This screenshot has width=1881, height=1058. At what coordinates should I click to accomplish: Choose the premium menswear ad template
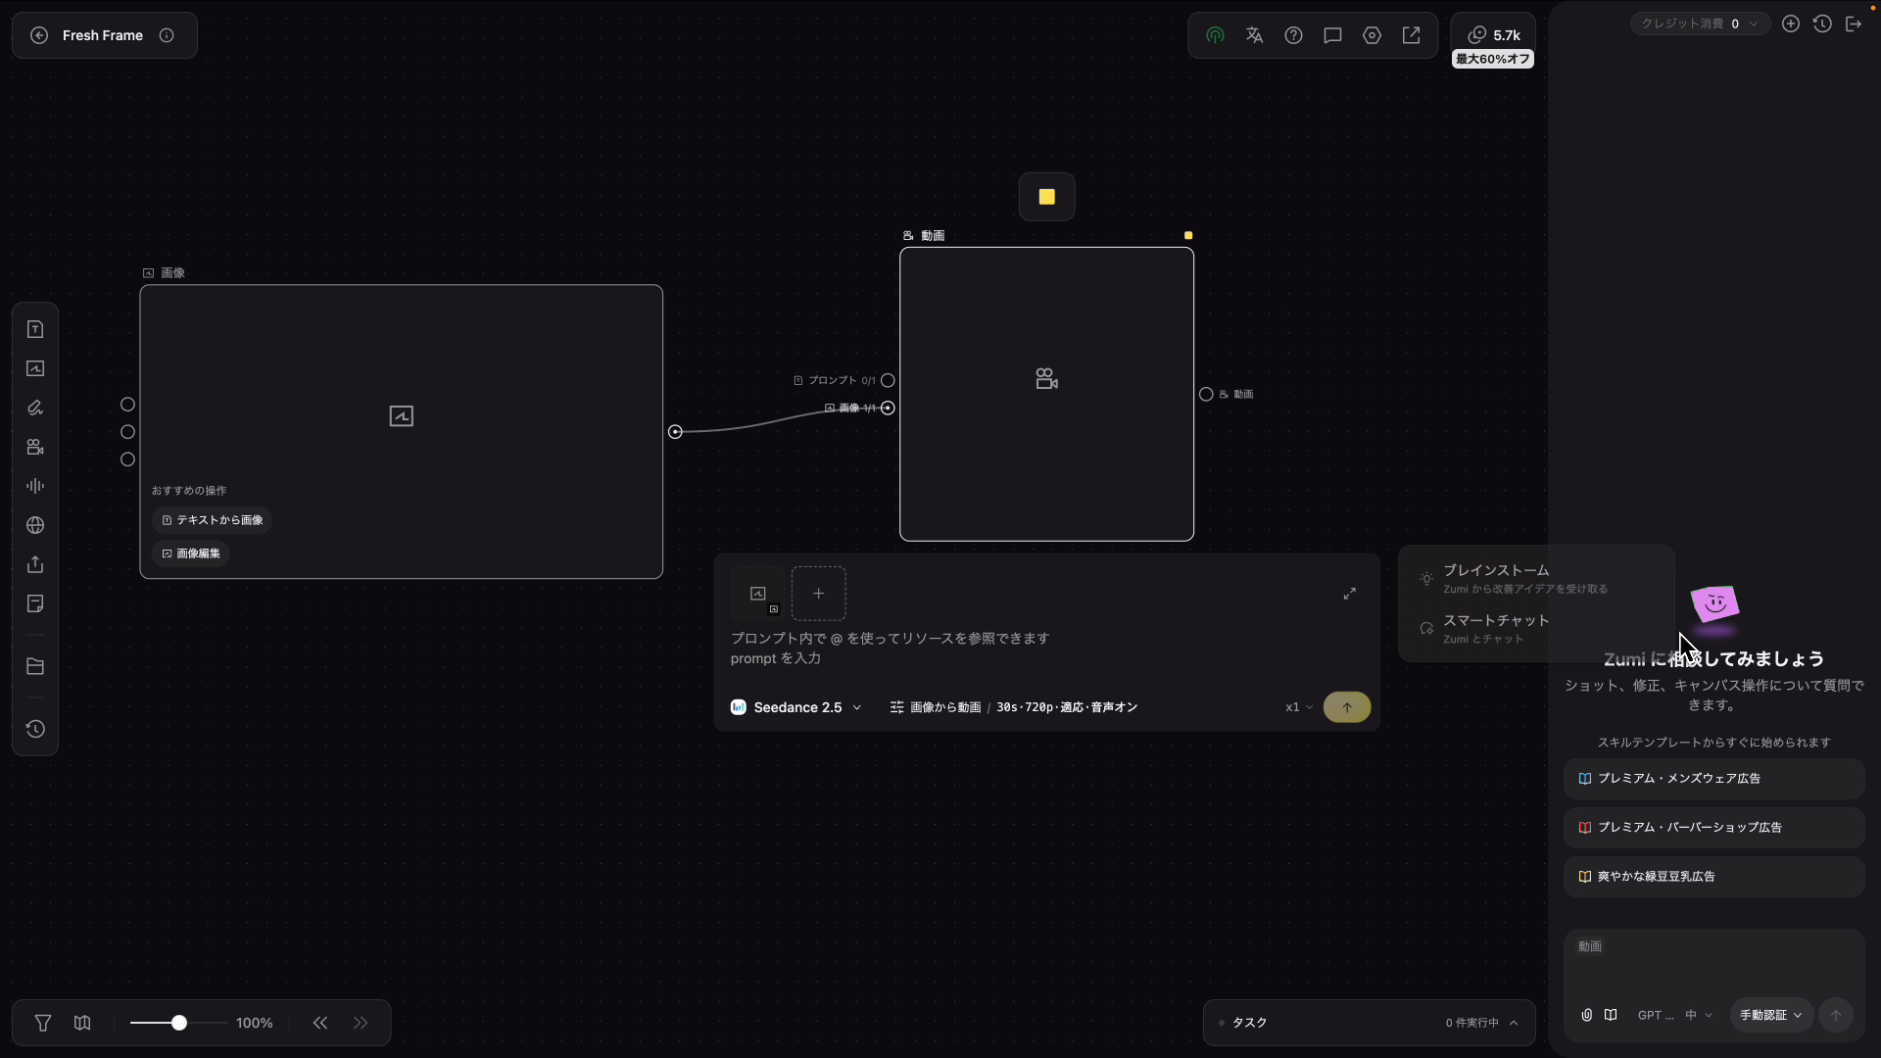point(1713,778)
